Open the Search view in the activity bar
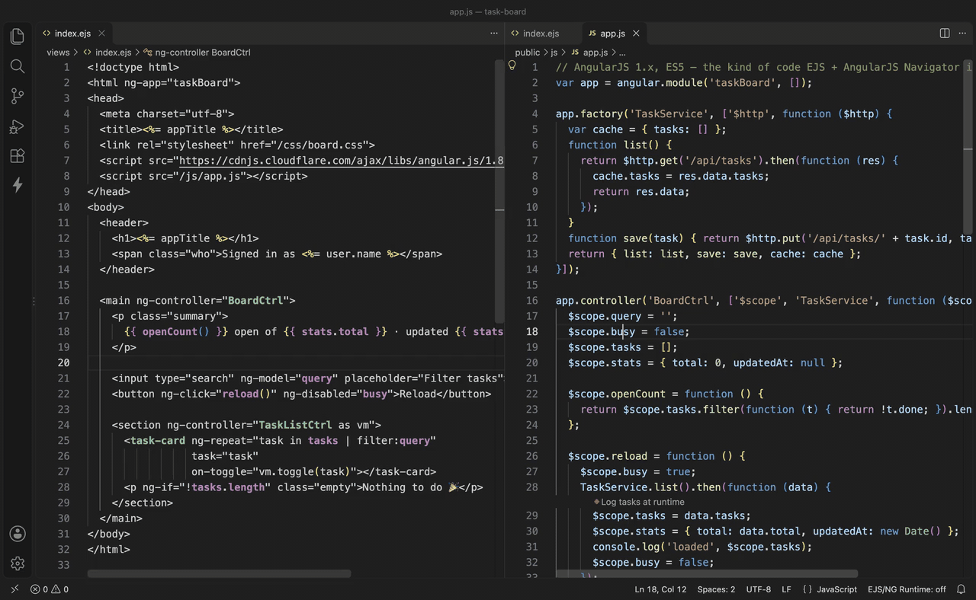This screenshot has height=600, width=976. point(18,66)
